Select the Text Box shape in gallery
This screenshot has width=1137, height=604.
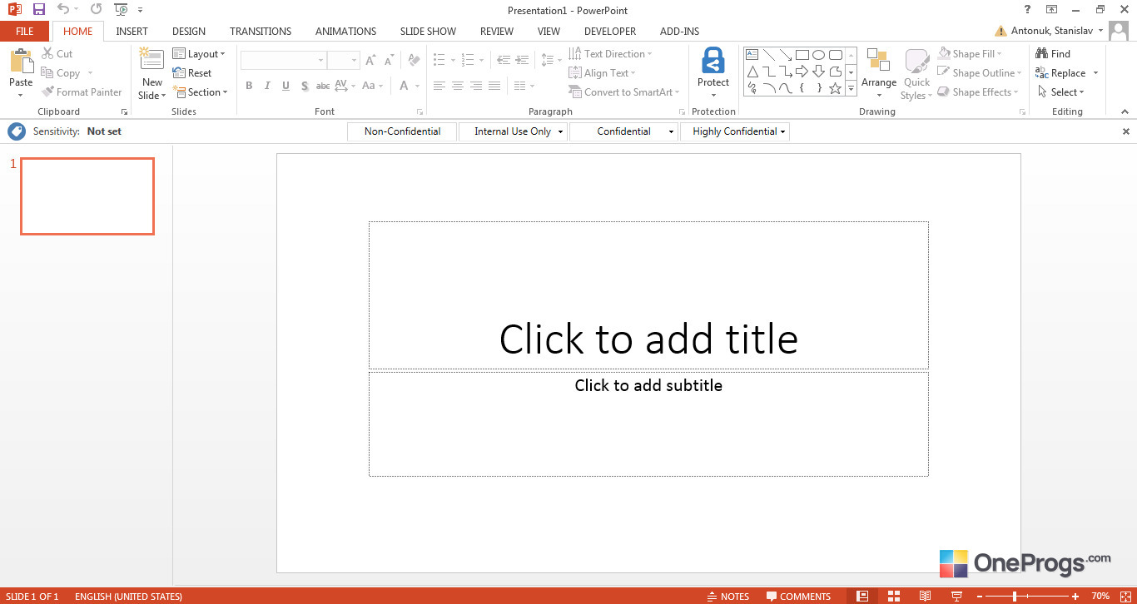coord(752,55)
